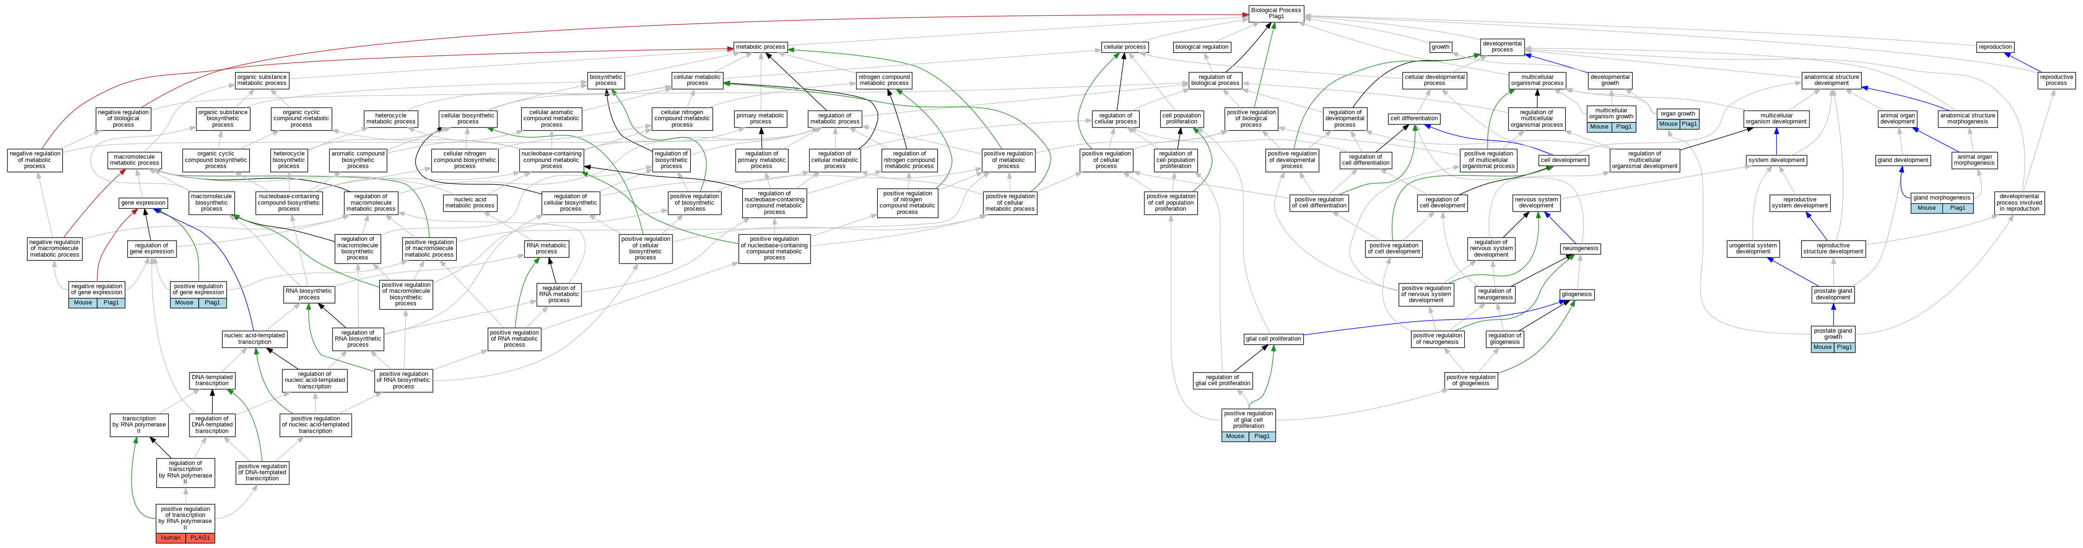Select the node labeled exactly 'developmental process'

coord(1502,47)
